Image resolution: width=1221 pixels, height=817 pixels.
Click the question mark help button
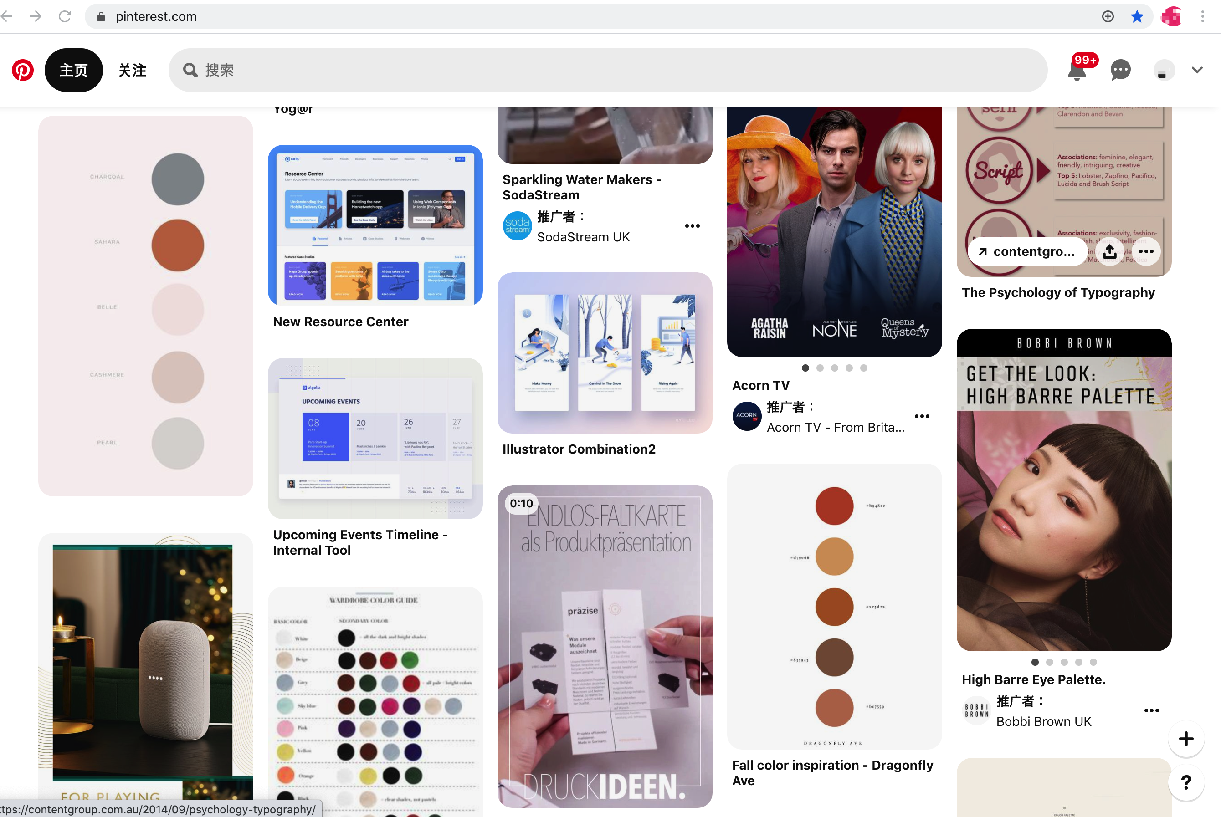(x=1186, y=782)
